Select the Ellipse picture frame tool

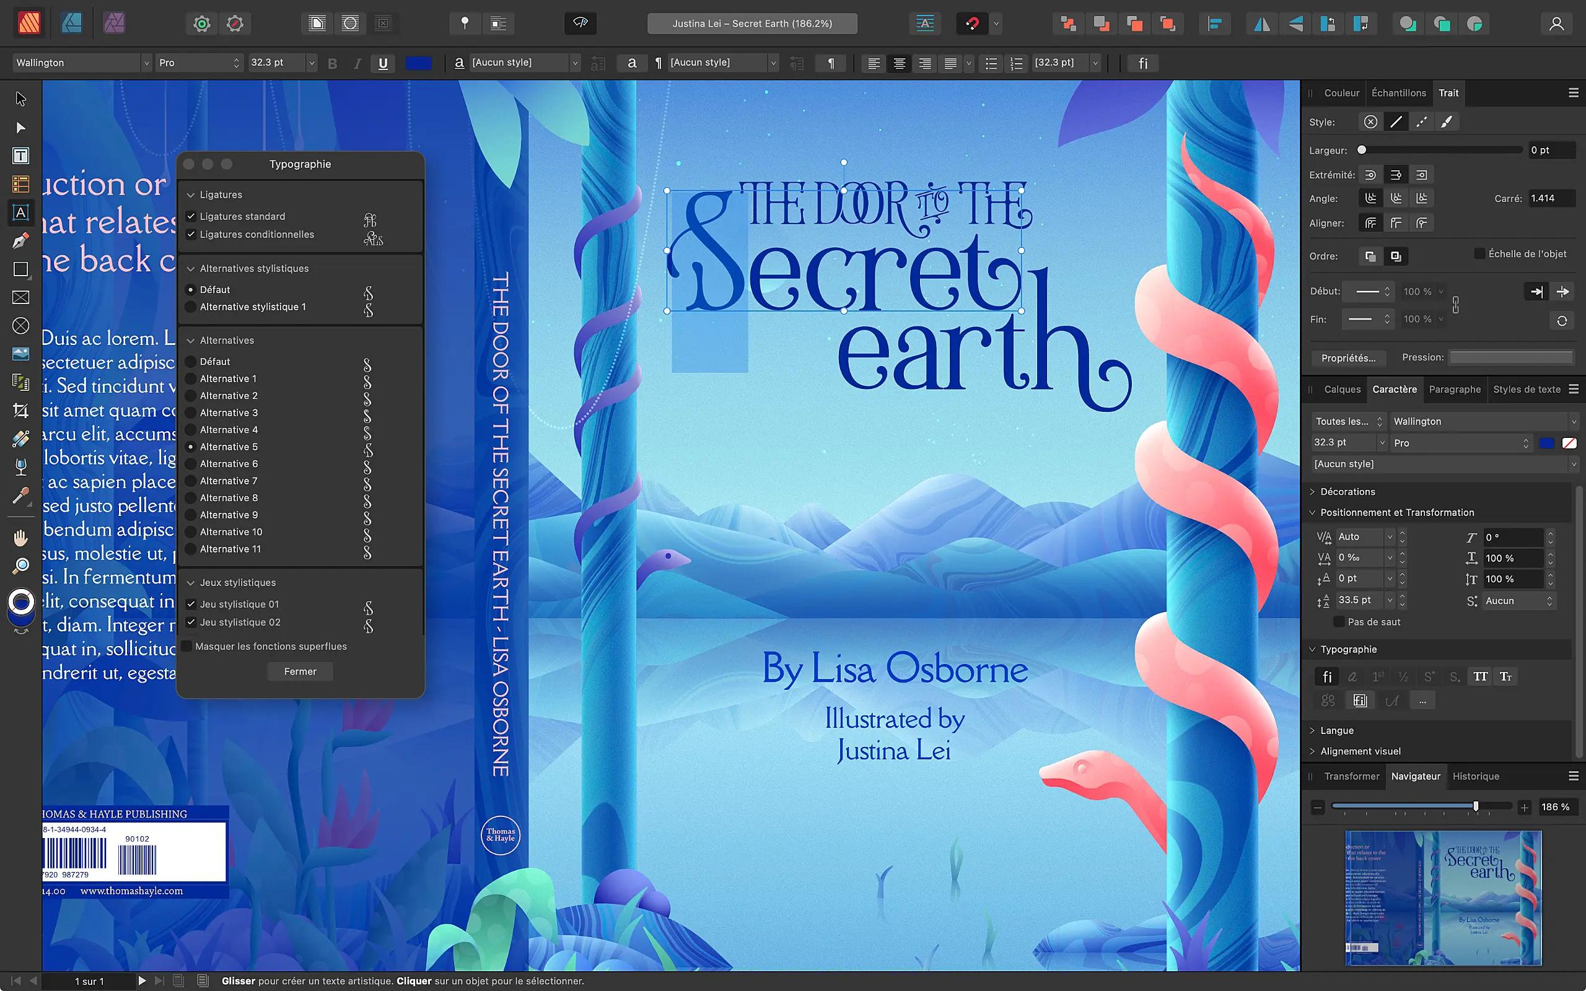coord(20,326)
